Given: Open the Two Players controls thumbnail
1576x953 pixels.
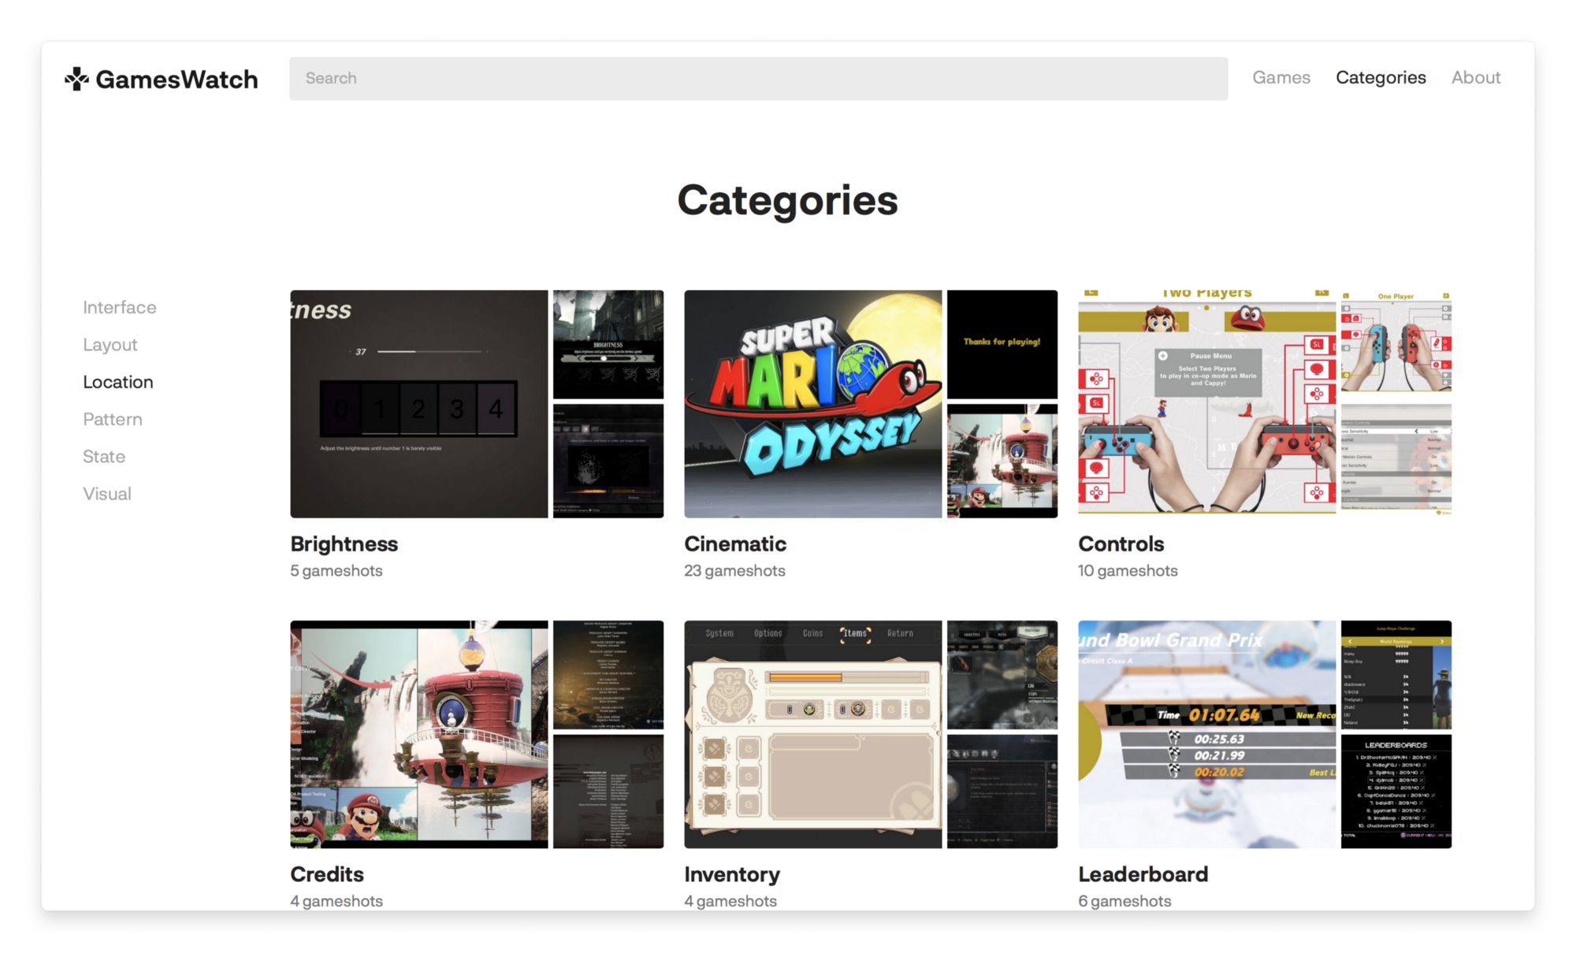Looking at the screenshot, I should click(1206, 403).
